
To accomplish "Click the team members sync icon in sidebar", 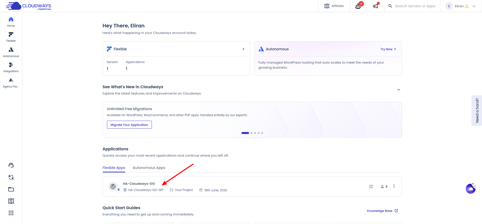I will 11,177.
